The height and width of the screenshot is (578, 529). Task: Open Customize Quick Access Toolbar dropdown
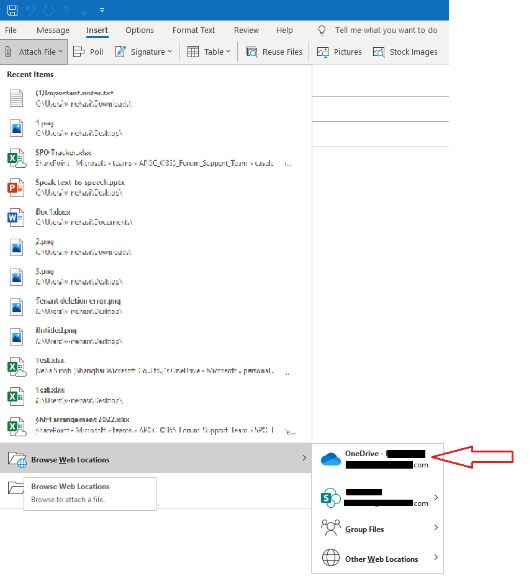[102, 11]
